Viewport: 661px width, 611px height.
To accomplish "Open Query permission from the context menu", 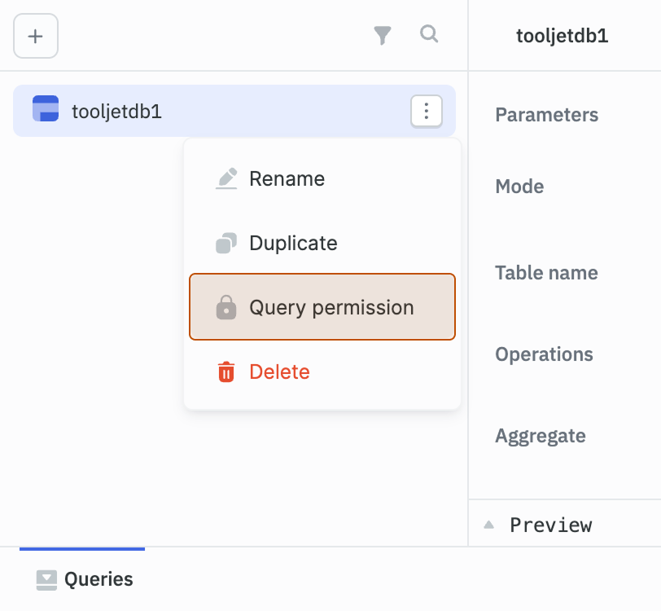I will tap(330, 308).
